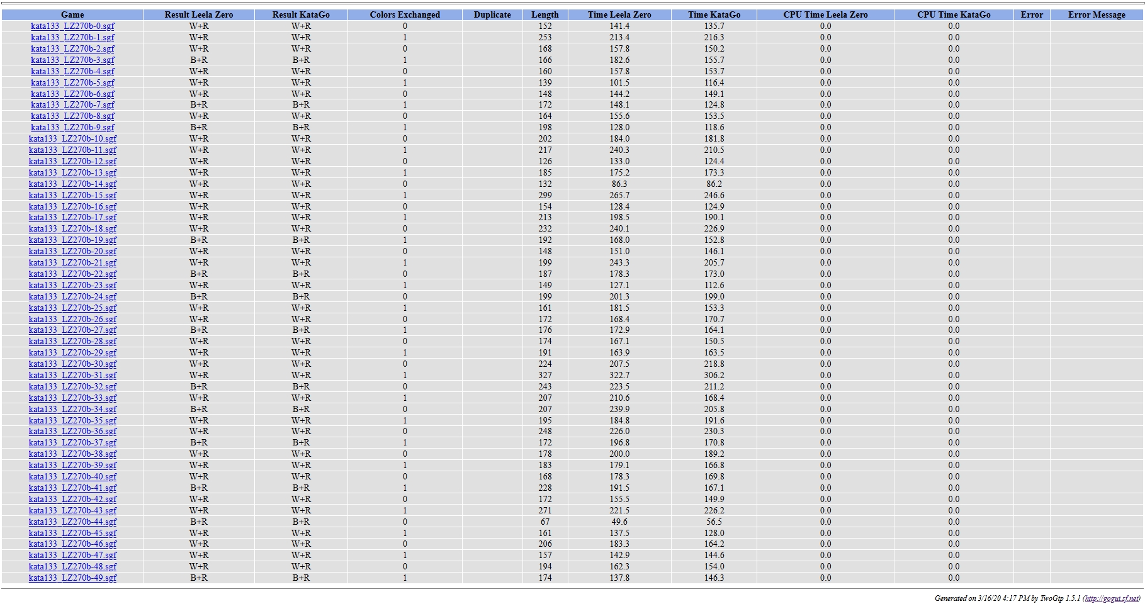Click the Error Message column header
The image size is (1145, 604).
point(1097,14)
